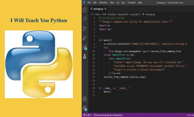
Task: Click 'execute_from_command_line(sys.argv)' on line 17
Action: click(x=125, y=77)
